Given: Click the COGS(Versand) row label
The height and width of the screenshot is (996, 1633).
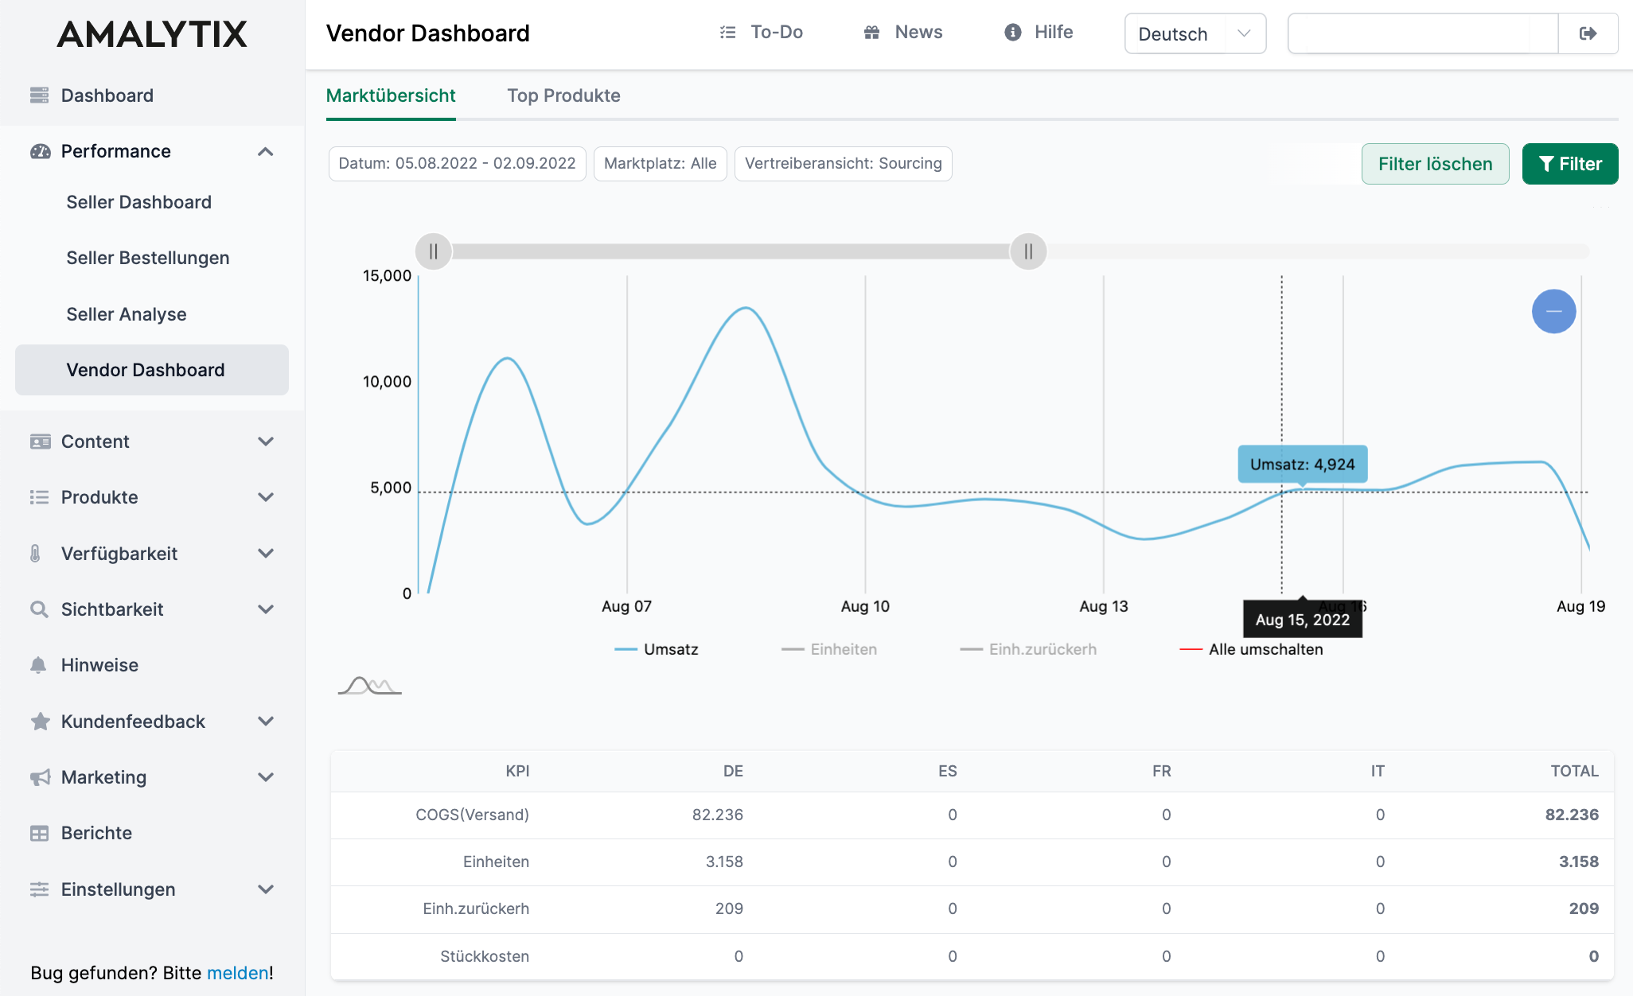Looking at the screenshot, I should (472, 815).
